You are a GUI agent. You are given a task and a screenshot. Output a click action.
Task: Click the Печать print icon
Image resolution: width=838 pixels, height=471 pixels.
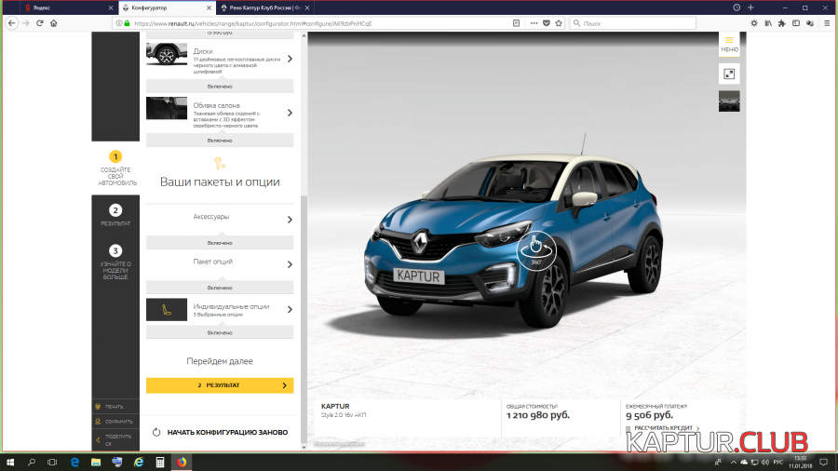click(x=98, y=407)
